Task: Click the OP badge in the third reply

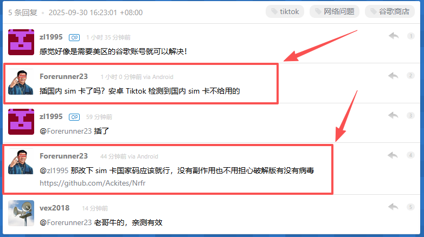Action: 74,117
